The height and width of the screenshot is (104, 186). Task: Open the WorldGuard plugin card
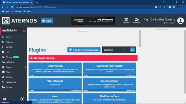tap(55, 85)
